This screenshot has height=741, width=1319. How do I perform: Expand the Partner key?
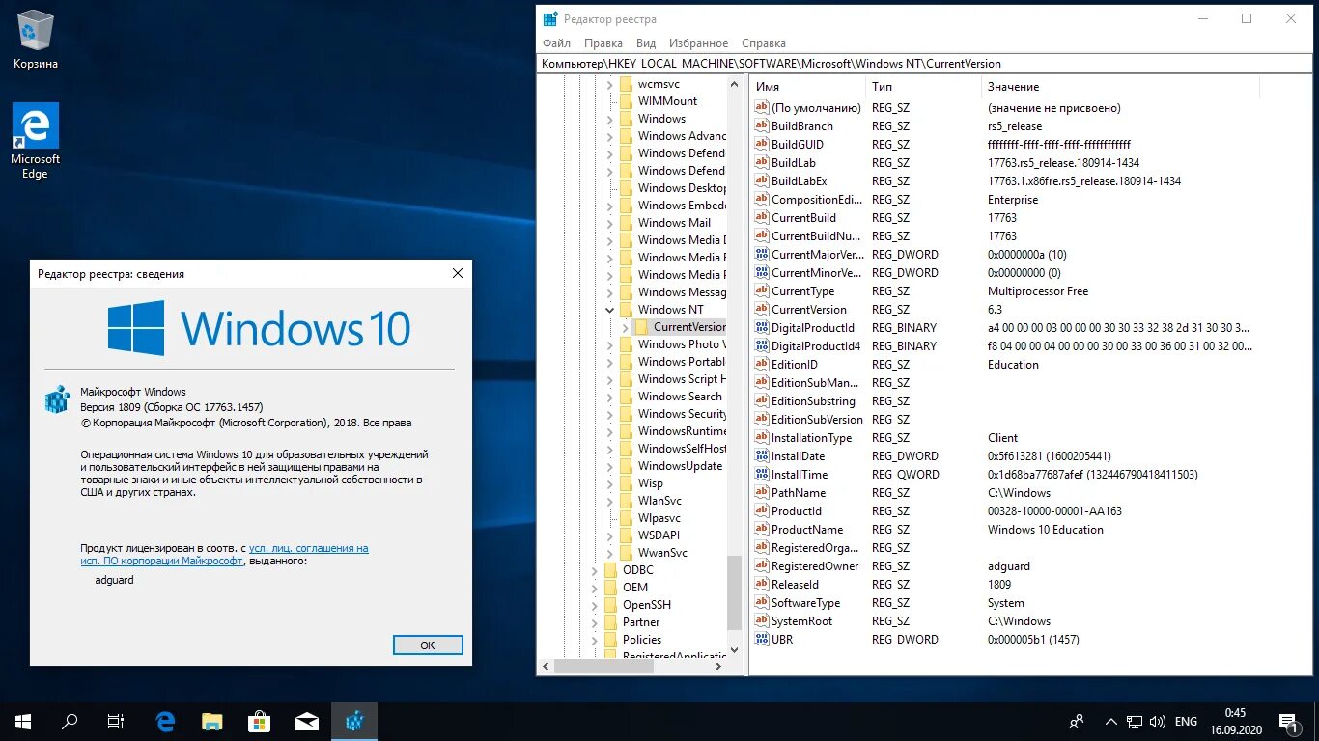(595, 622)
